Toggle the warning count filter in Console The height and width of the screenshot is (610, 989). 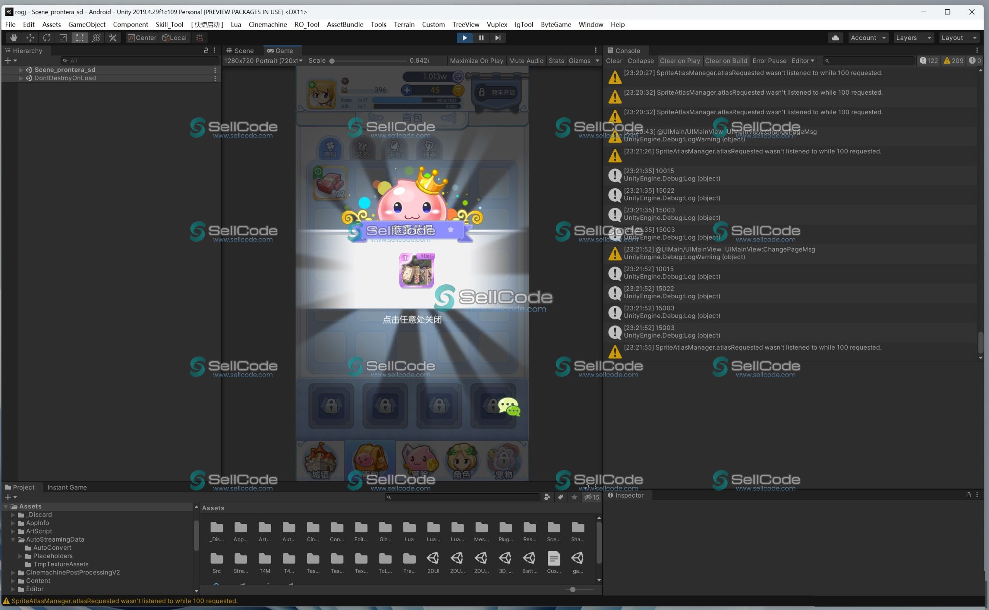point(953,61)
